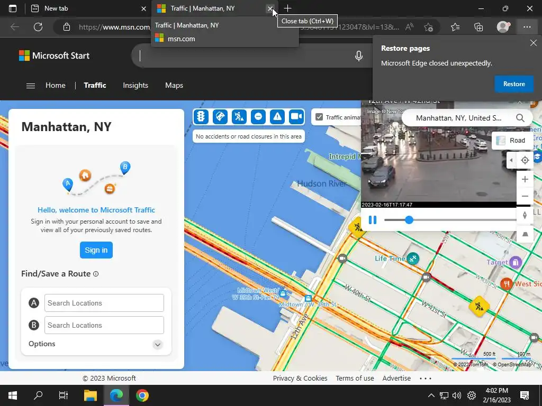Expand footer more options ellipsis

425,379
